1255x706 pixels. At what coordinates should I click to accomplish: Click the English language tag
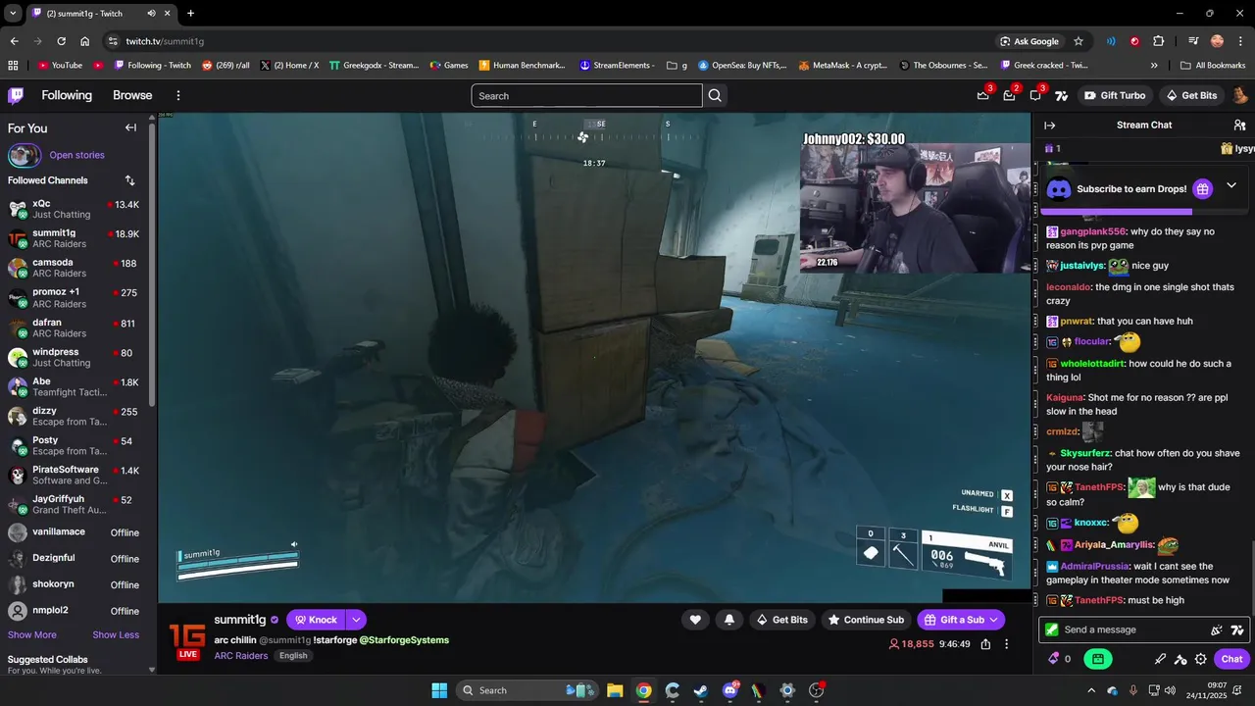(293, 656)
